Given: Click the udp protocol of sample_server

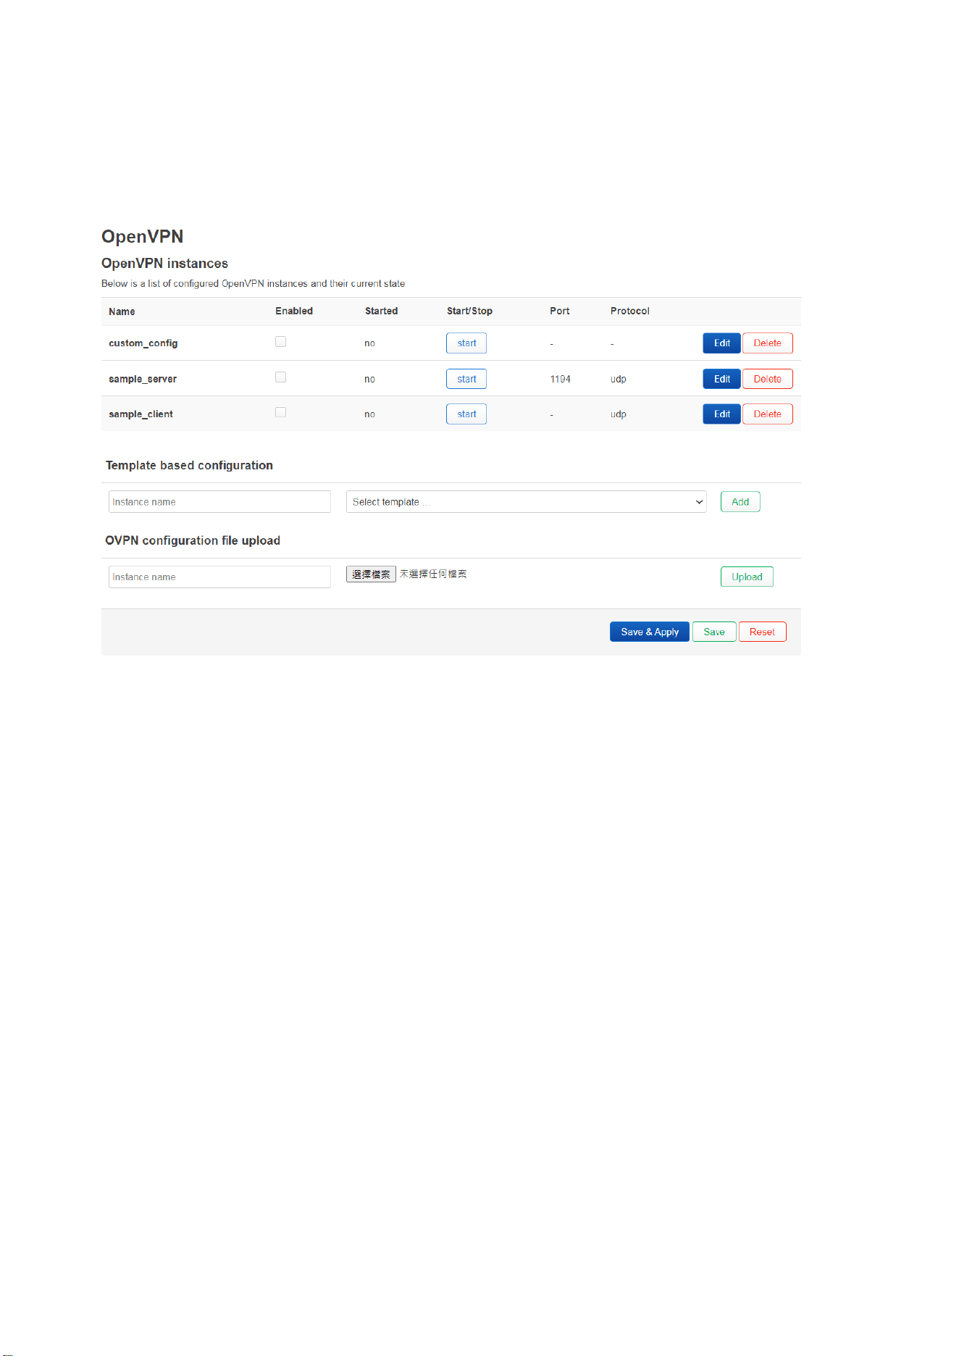Looking at the screenshot, I should click(x=619, y=379).
